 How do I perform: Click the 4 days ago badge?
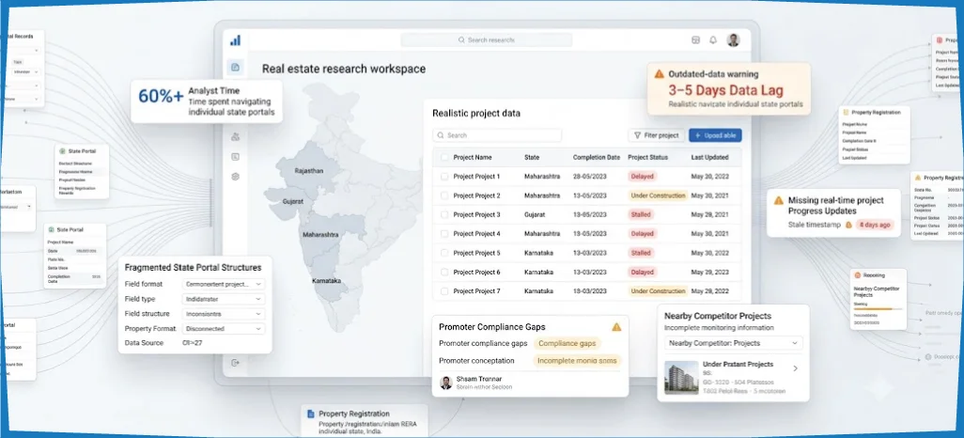point(874,226)
